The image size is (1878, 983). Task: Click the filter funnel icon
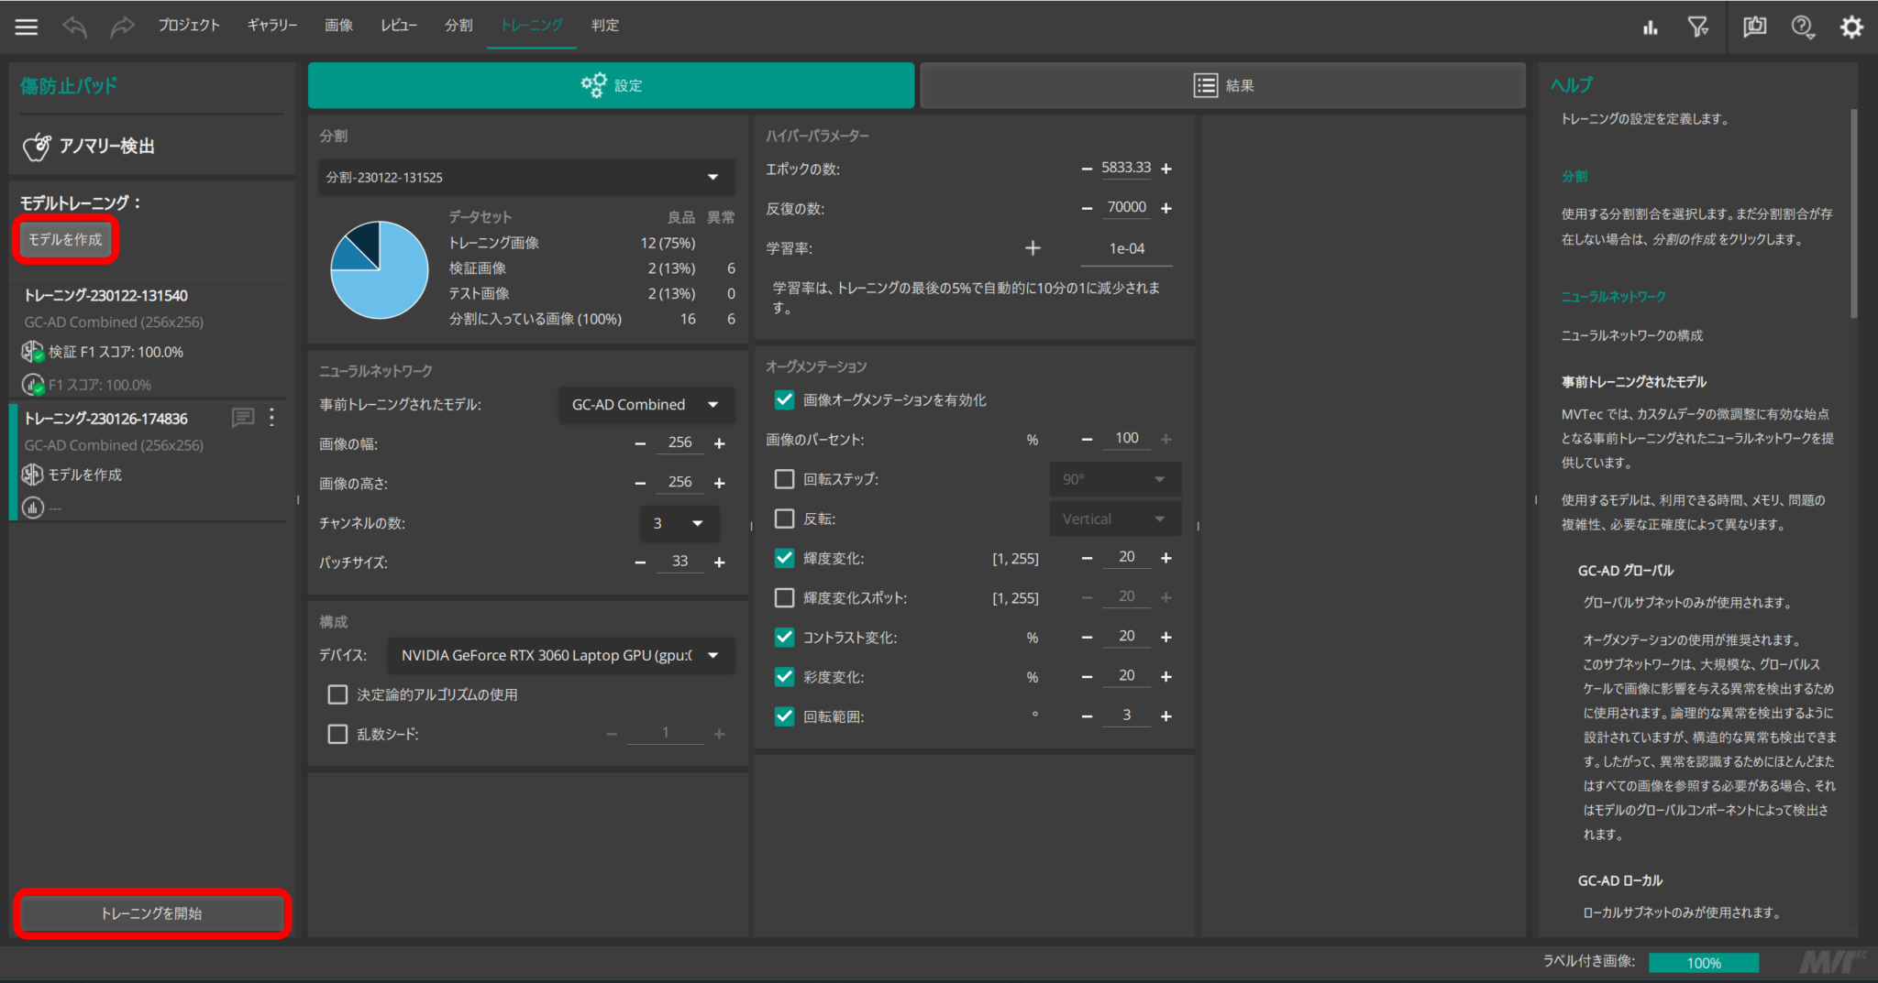tap(1699, 27)
